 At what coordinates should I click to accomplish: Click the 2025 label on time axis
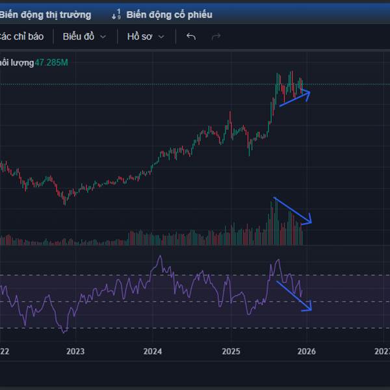(231, 351)
